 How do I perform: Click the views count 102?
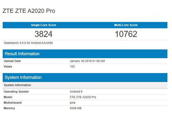(x=72, y=67)
